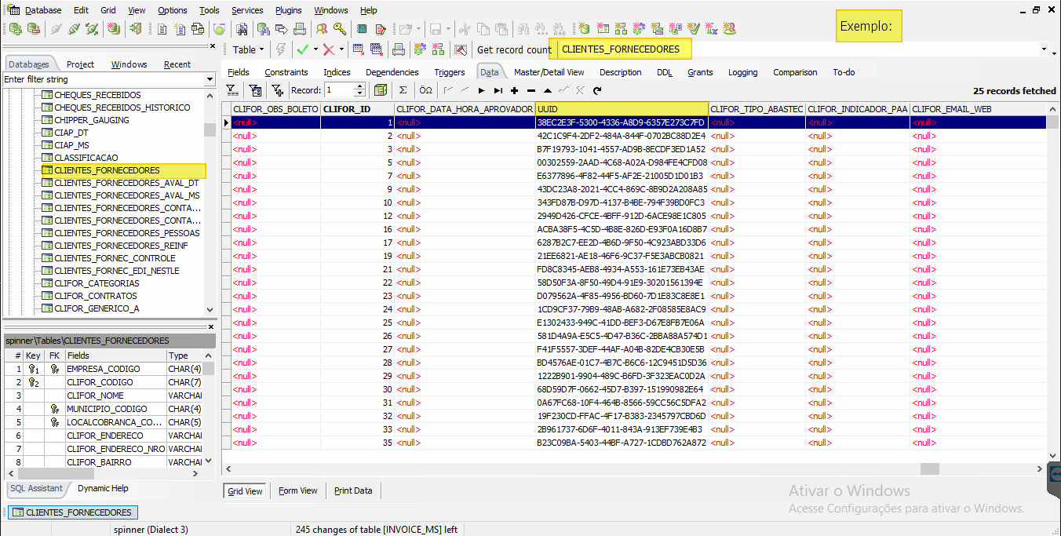Screen dimensions: 1061x536
Task: Switch to the Form View tab
Action: tap(297, 490)
